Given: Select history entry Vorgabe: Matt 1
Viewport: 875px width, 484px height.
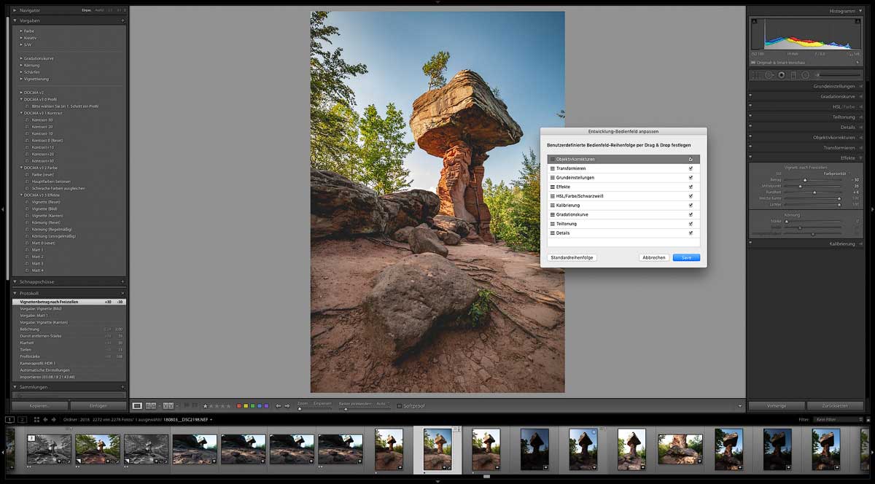Looking at the screenshot, I should (x=36, y=316).
